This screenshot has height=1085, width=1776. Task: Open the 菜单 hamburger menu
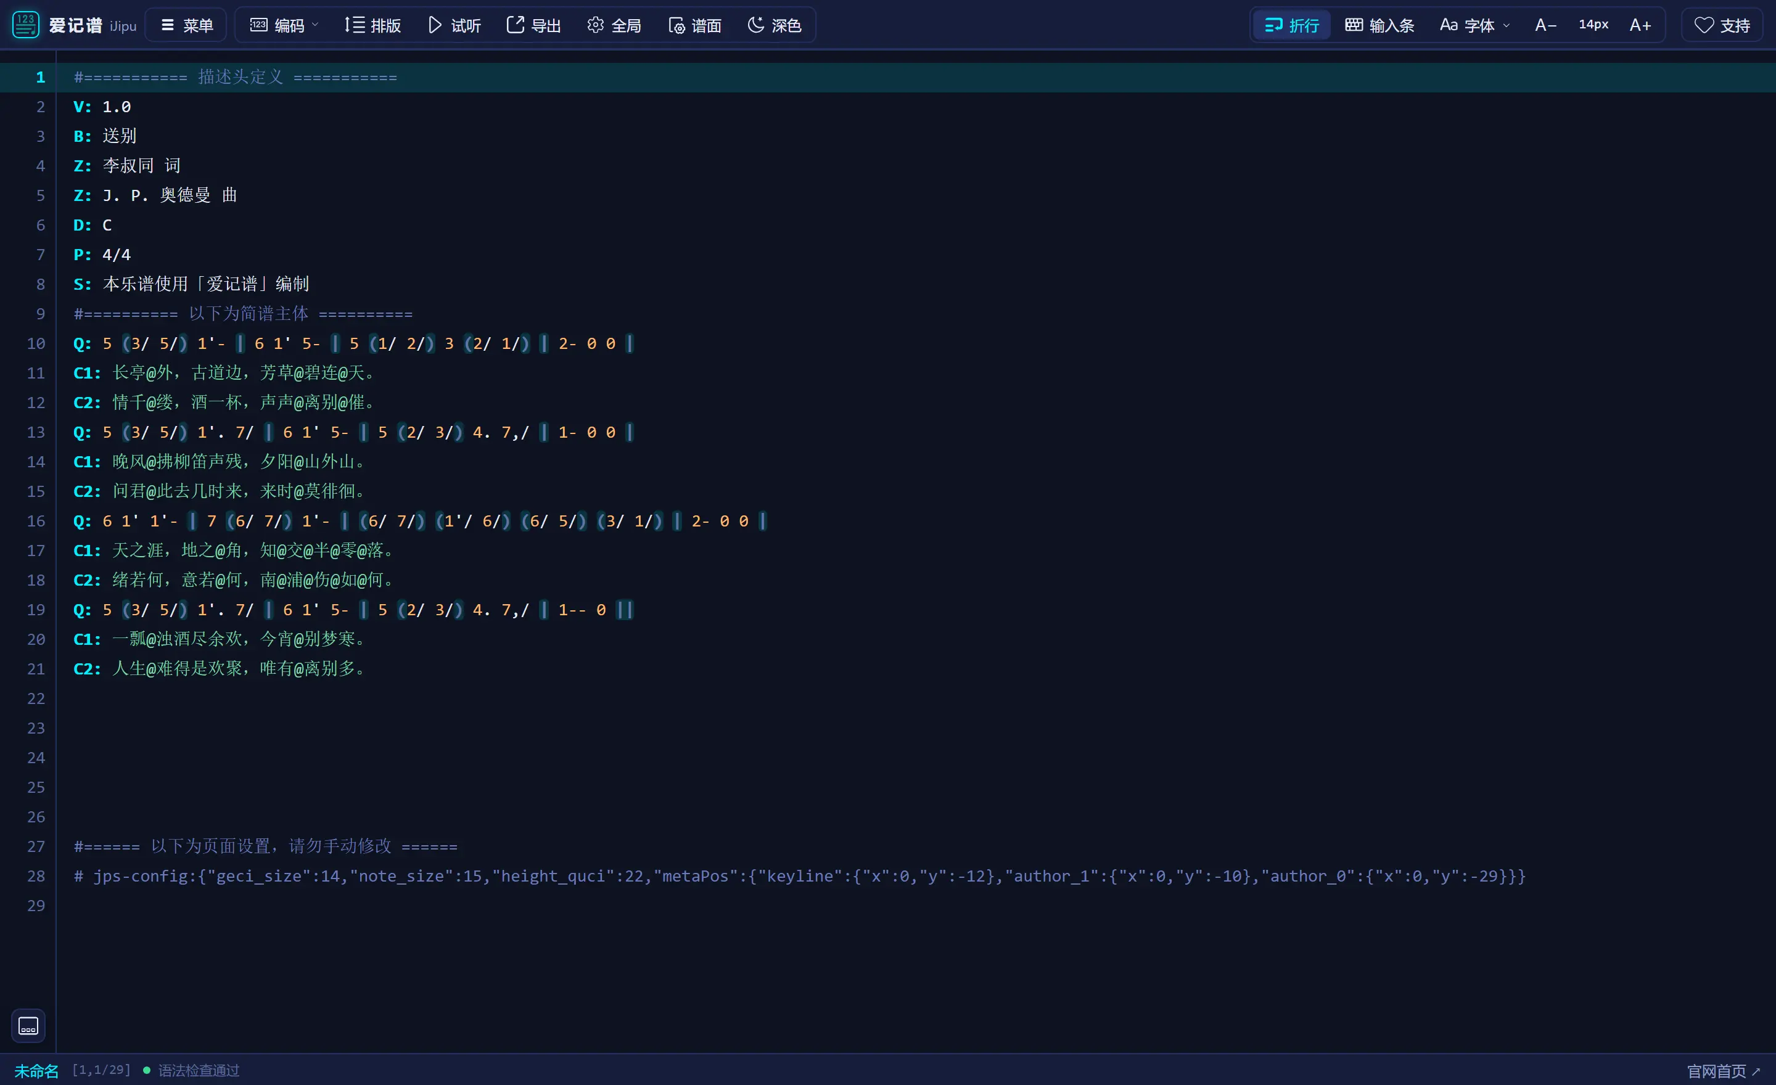coord(186,25)
